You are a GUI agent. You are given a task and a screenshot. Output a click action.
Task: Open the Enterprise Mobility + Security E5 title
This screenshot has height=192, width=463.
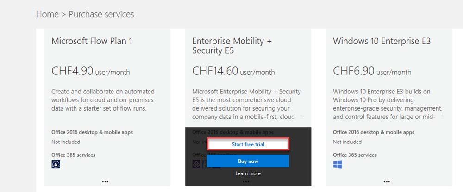click(232, 46)
